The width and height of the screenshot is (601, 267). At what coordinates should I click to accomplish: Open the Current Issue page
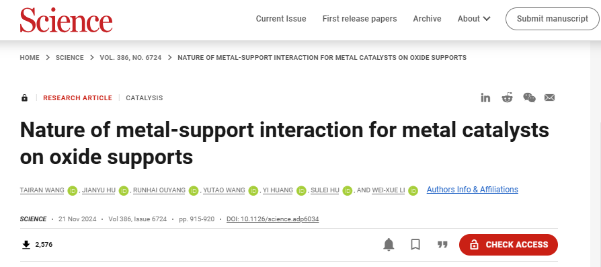point(281,19)
